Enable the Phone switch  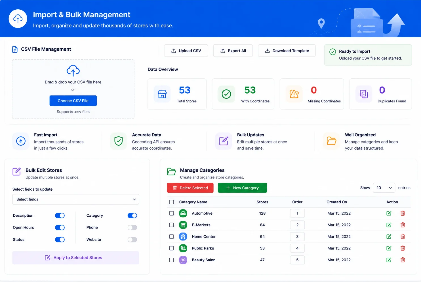[132, 227]
